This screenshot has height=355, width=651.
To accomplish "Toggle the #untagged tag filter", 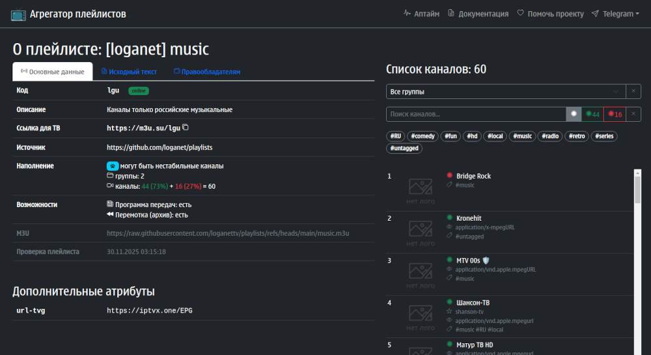I will (x=404, y=149).
